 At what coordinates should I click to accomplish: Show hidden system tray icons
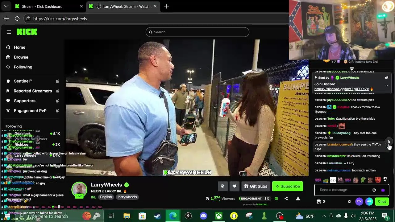[x=324, y=216]
